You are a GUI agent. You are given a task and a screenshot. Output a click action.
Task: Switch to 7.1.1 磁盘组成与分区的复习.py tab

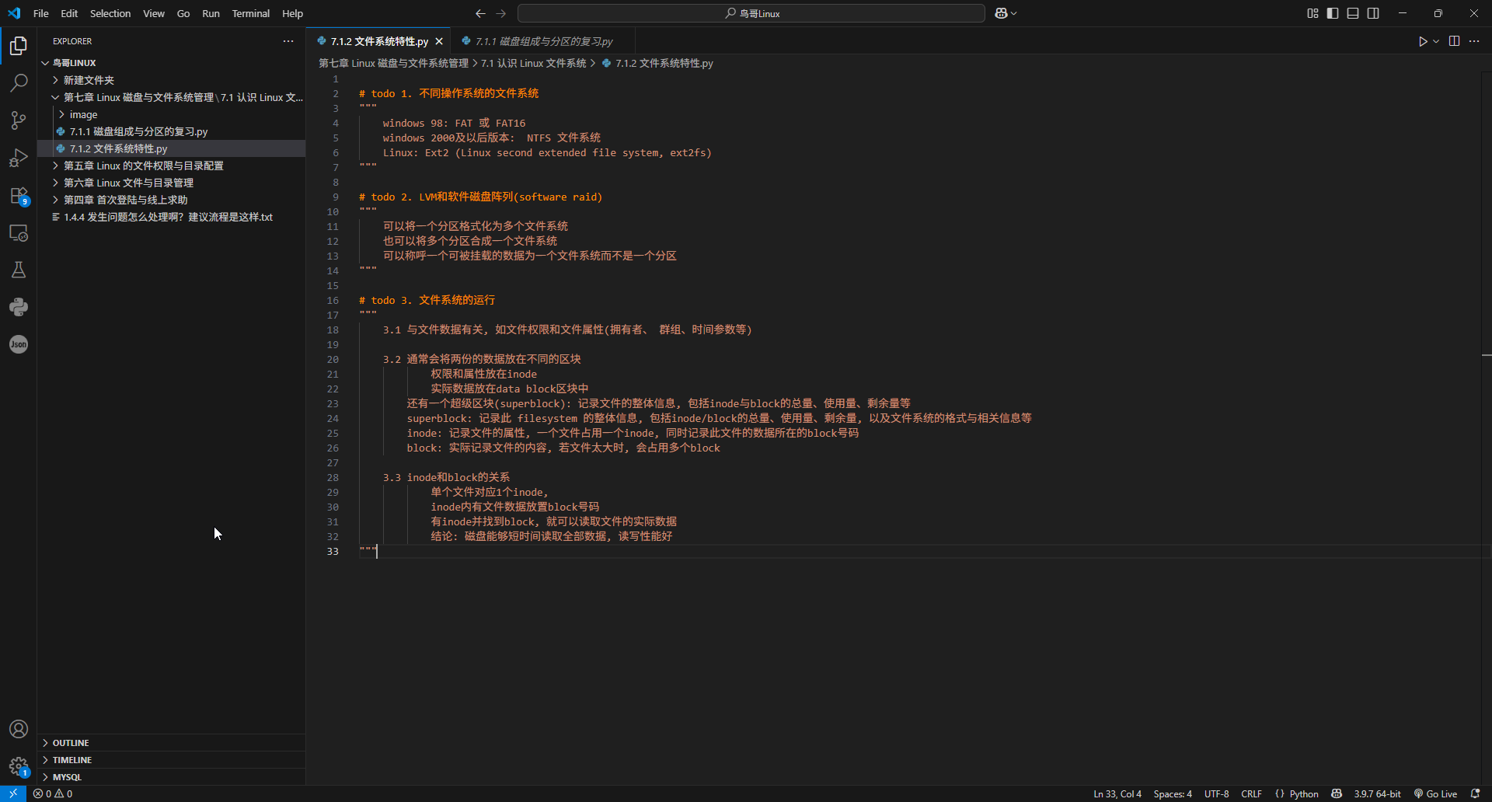(543, 41)
